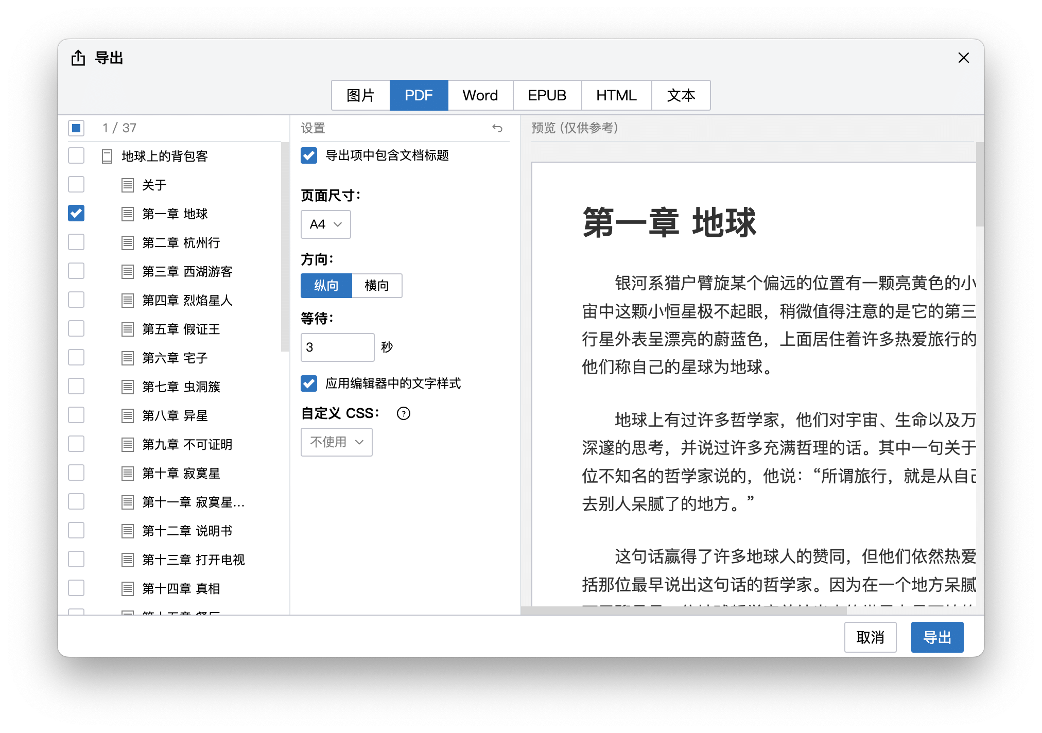The height and width of the screenshot is (733, 1042).
Task: Select 纵向 portrait orientation
Action: coord(326,286)
